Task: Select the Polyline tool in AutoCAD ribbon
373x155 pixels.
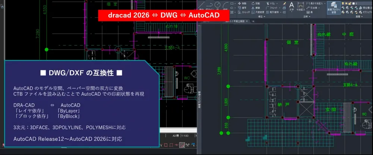Action: [x=209, y=5]
